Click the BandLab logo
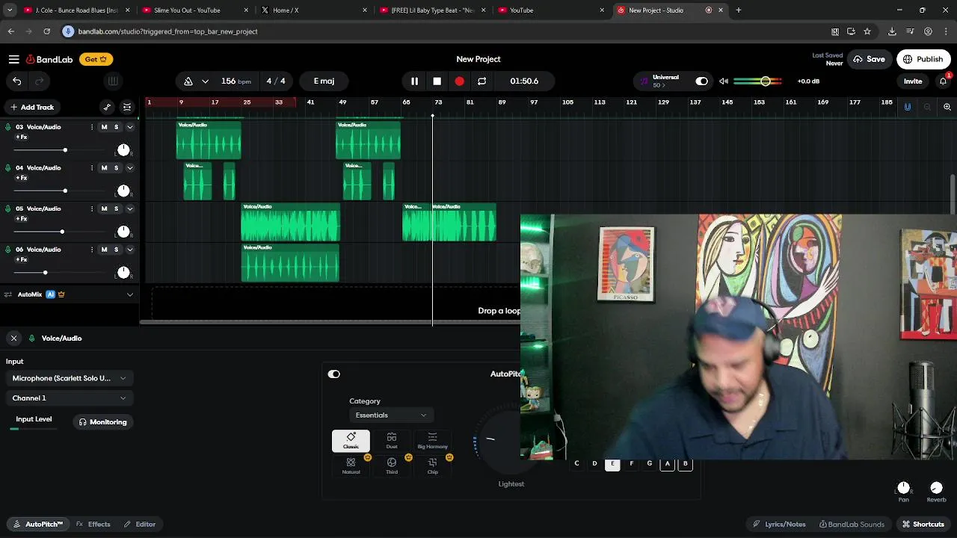This screenshot has width=957, height=538. (49, 59)
